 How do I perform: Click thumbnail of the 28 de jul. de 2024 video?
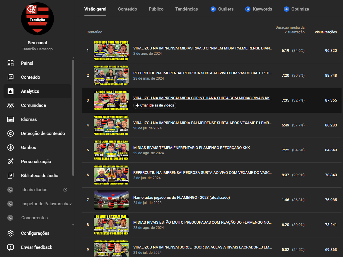click(x=111, y=125)
